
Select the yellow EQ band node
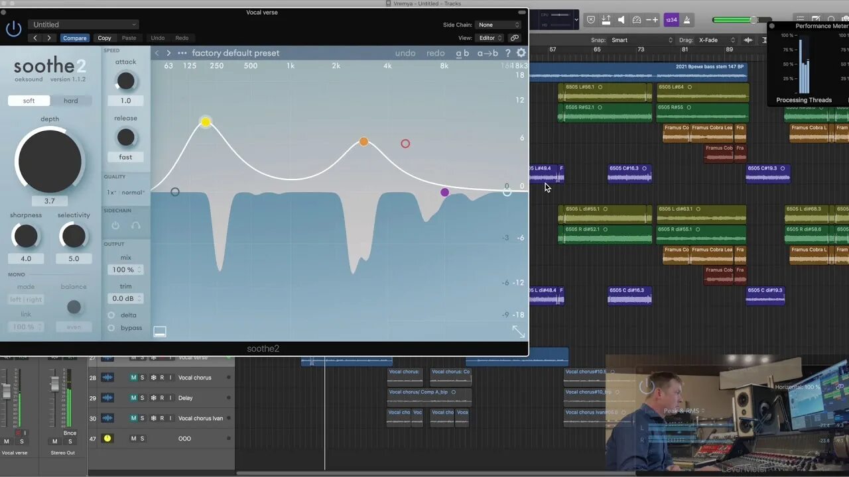(206, 122)
